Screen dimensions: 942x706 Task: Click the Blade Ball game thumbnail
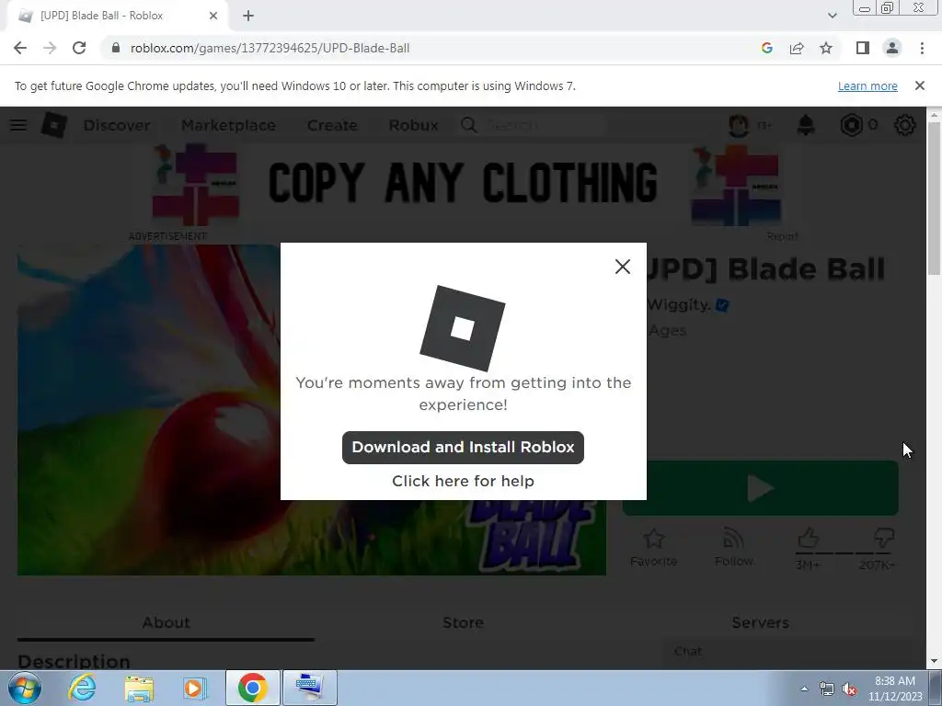[311, 409]
